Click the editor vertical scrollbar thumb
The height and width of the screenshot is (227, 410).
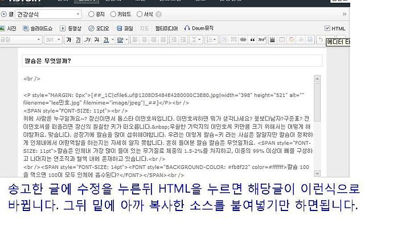point(317,102)
